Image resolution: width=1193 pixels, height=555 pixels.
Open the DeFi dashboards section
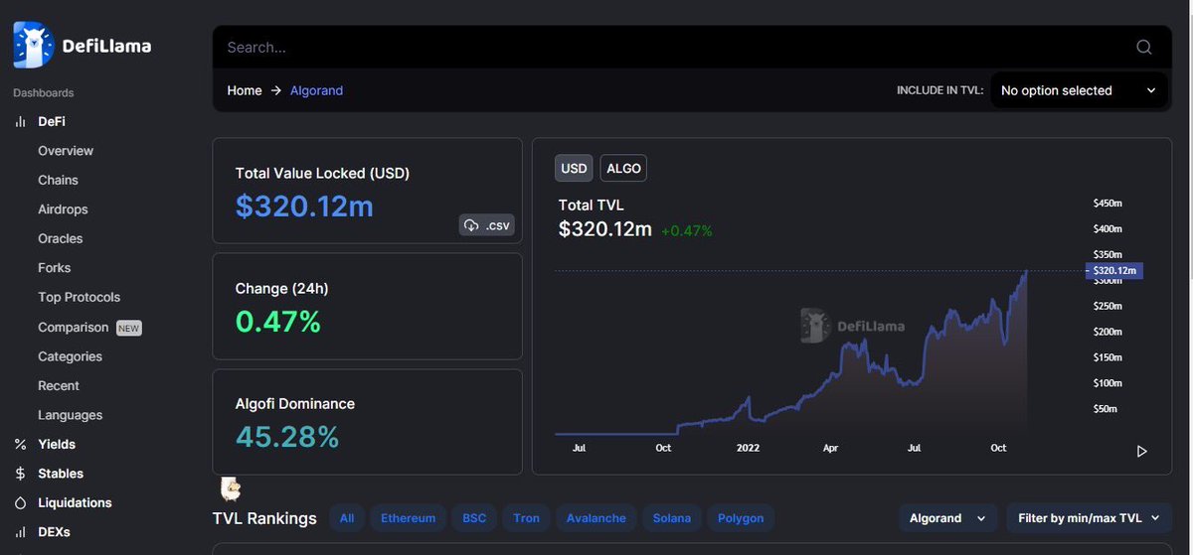click(52, 121)
